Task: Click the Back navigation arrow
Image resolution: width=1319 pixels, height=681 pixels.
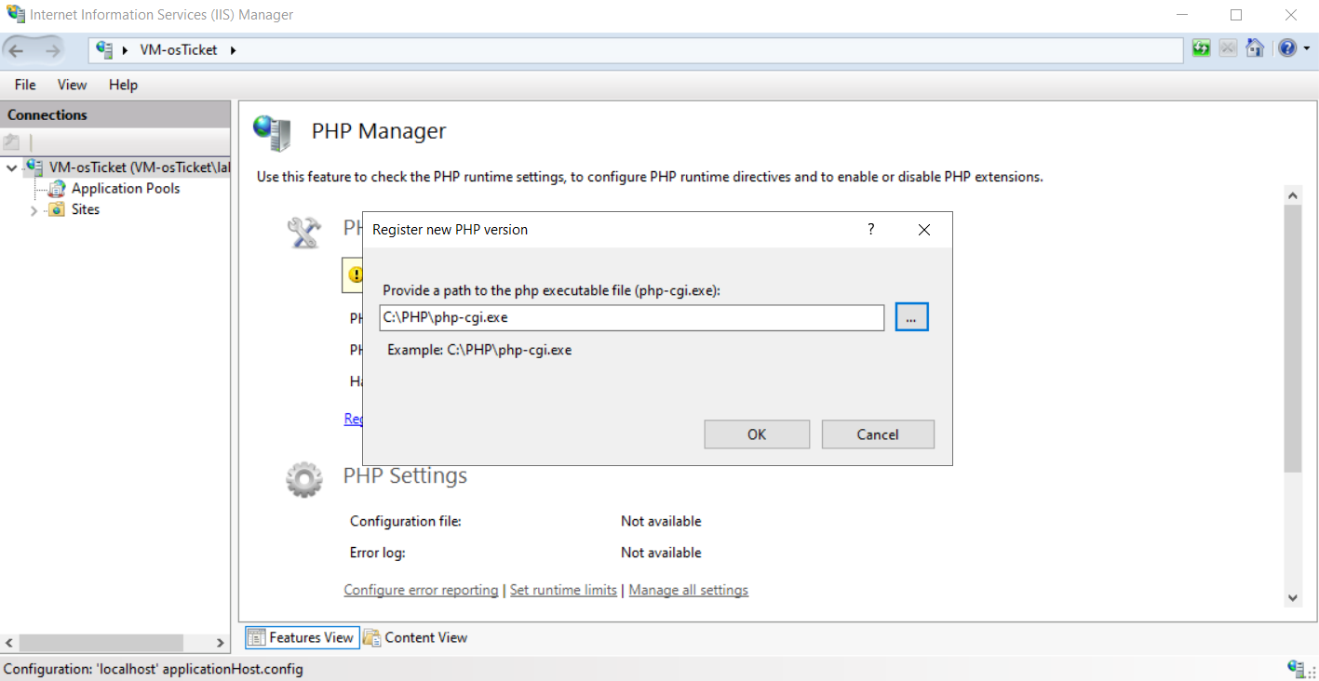Action: point(17,50)
